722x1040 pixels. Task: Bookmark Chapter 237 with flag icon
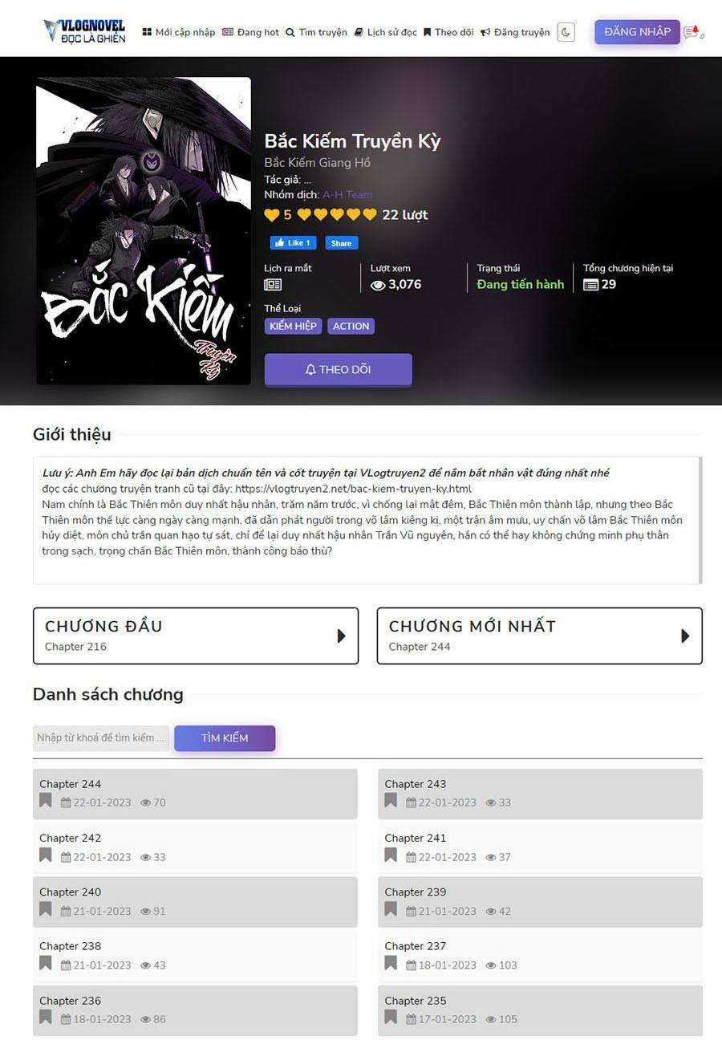(x=391, y=964)
